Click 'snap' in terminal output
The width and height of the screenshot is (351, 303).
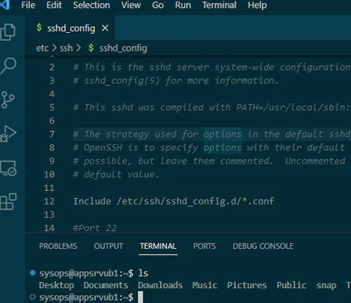click(x=327, y=286)
